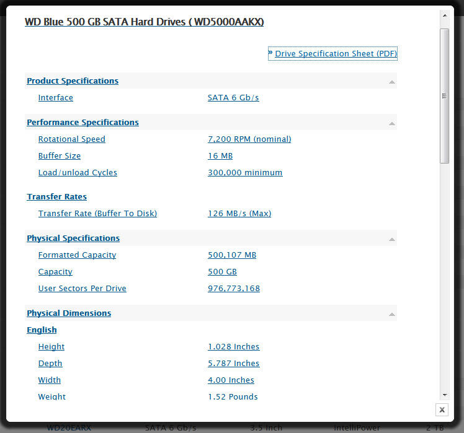Screen dimensions: 464x433
Task: Collapse the Physical Dimensions section arrow
Action: pyautogui.click(x=392, y=314)
